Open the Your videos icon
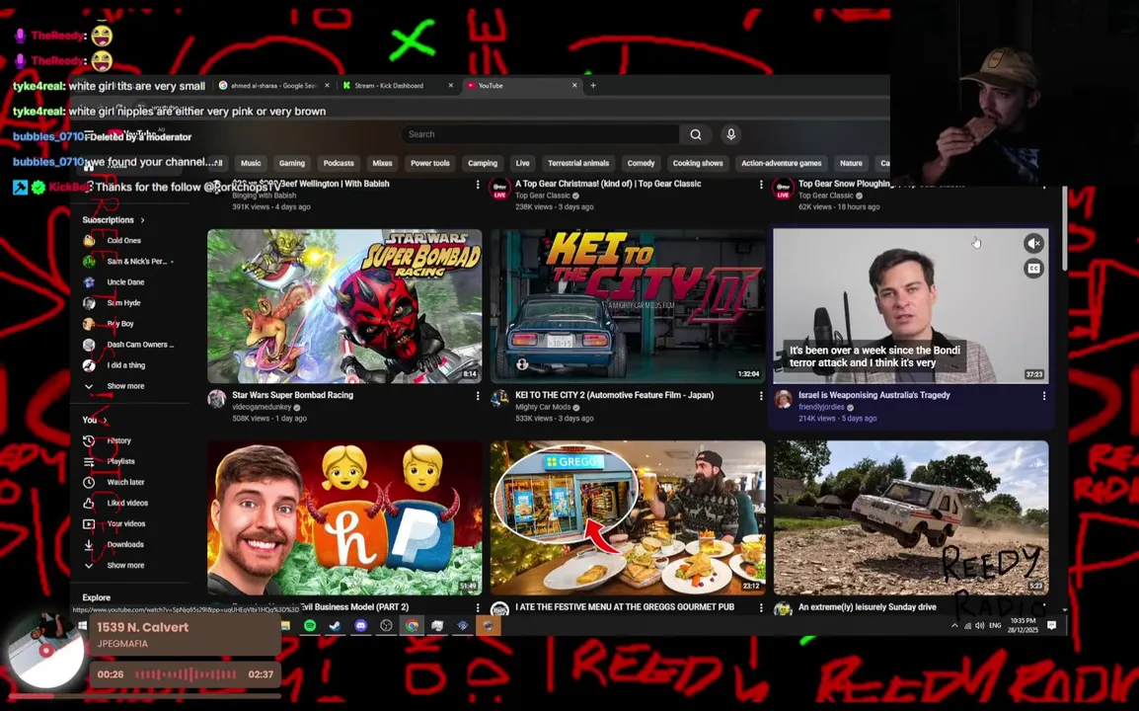This screenshot has width=1139, height=711. (89, 523)
